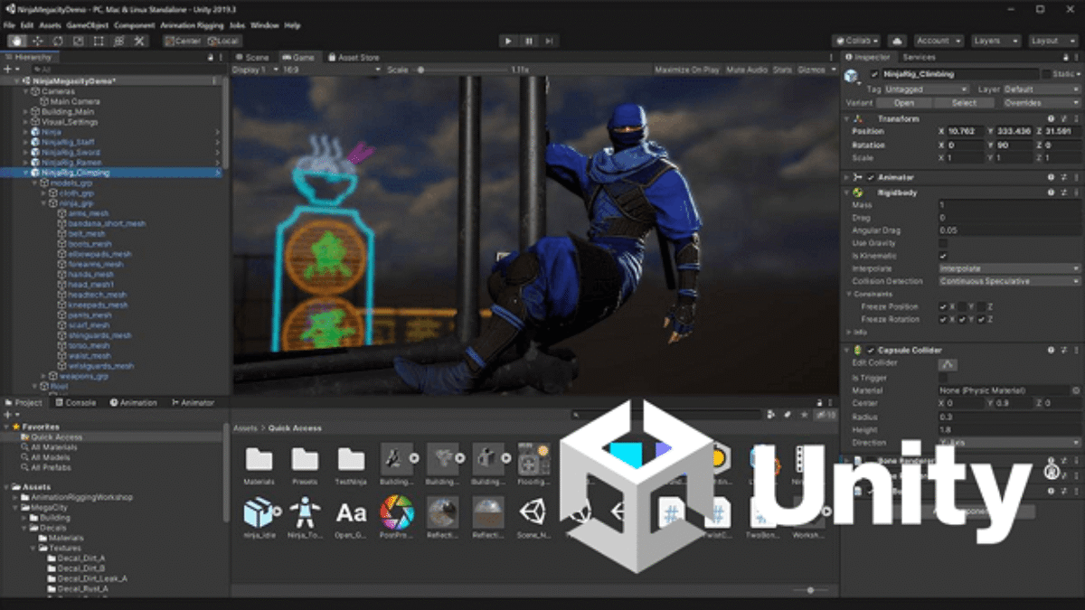Click the Maximize On Play button
This screenshot has height=610, width=1085.
686,70
